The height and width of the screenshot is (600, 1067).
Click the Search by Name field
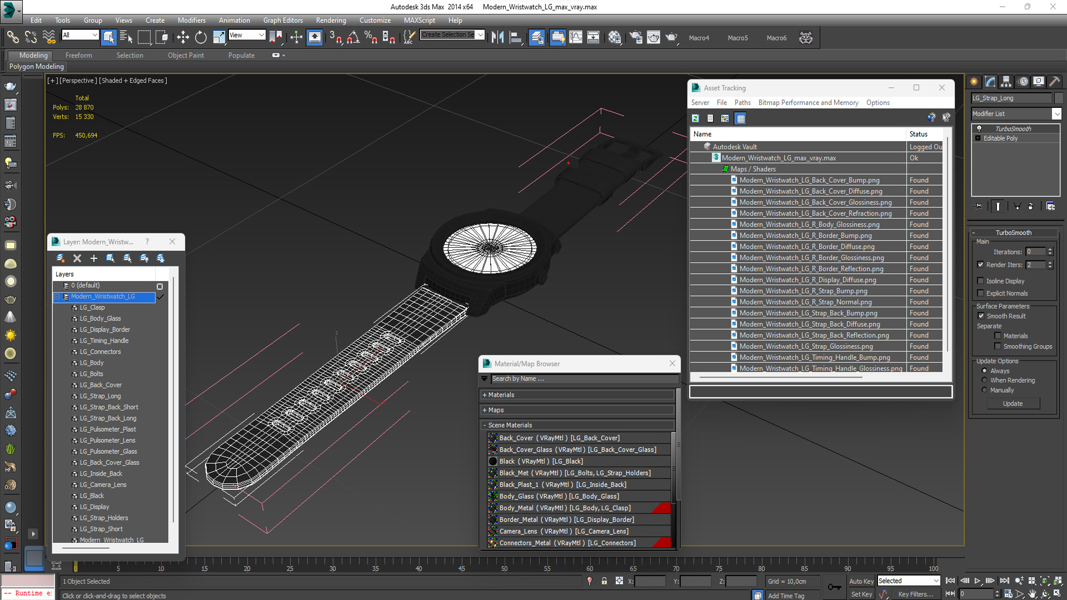point(585,379)
